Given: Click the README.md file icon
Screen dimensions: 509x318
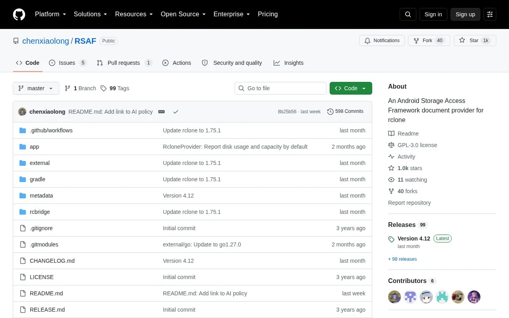Looking at the screenshot, I should [23, 293].
